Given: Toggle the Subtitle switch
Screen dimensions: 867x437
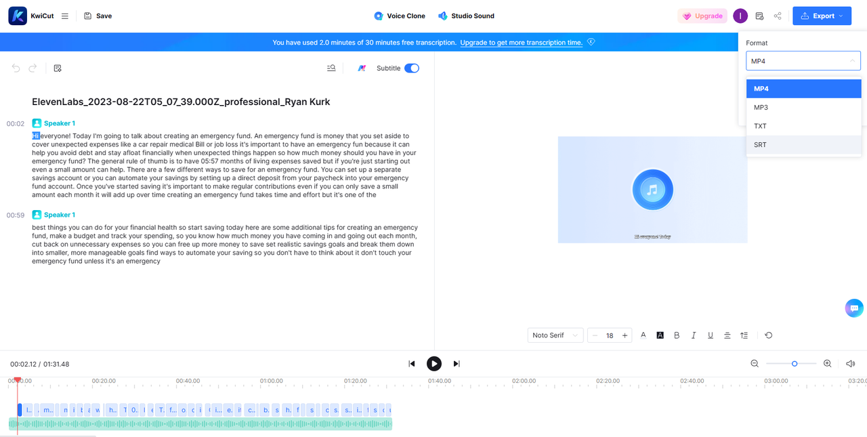Looking at the screenshot, I should click(412, 68).
